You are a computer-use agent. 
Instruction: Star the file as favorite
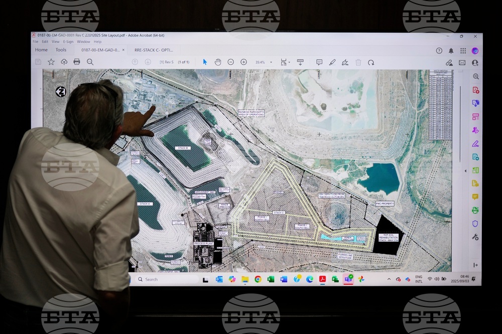[x=51, y=62]
